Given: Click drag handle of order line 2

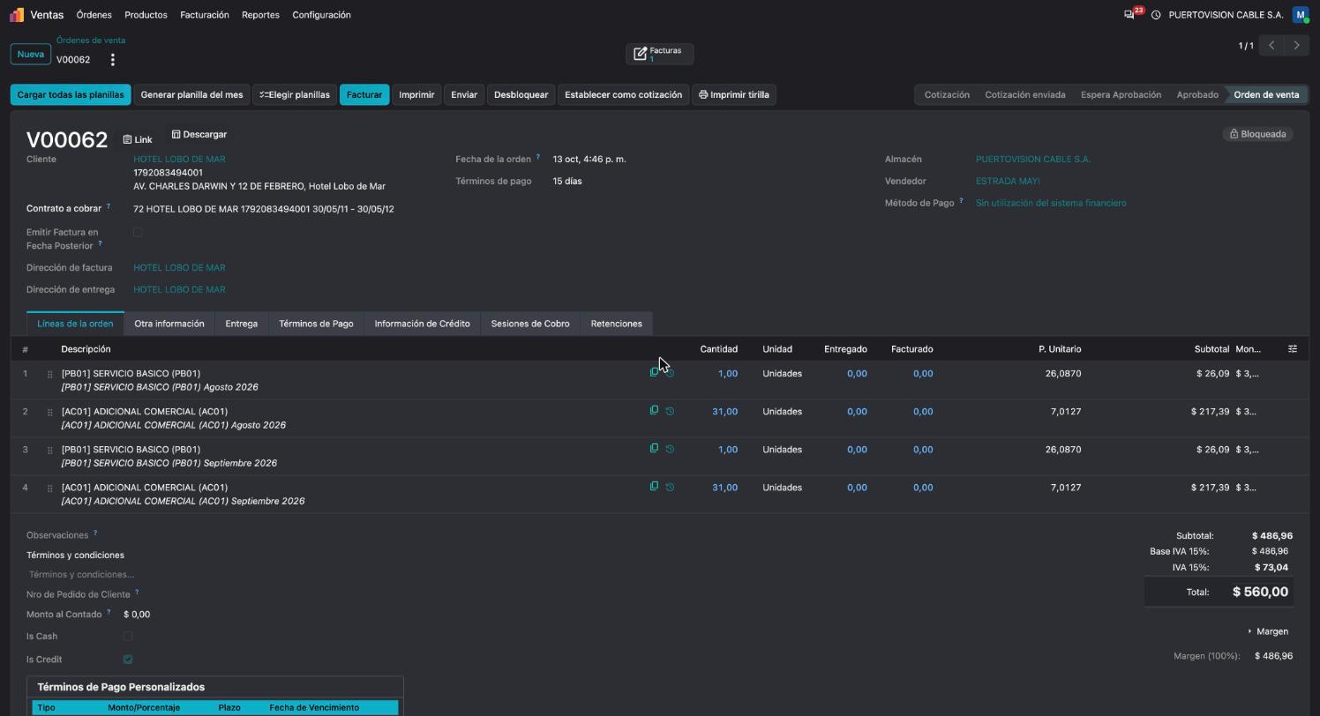Looking at the screenshot, I should pos(49,412).
